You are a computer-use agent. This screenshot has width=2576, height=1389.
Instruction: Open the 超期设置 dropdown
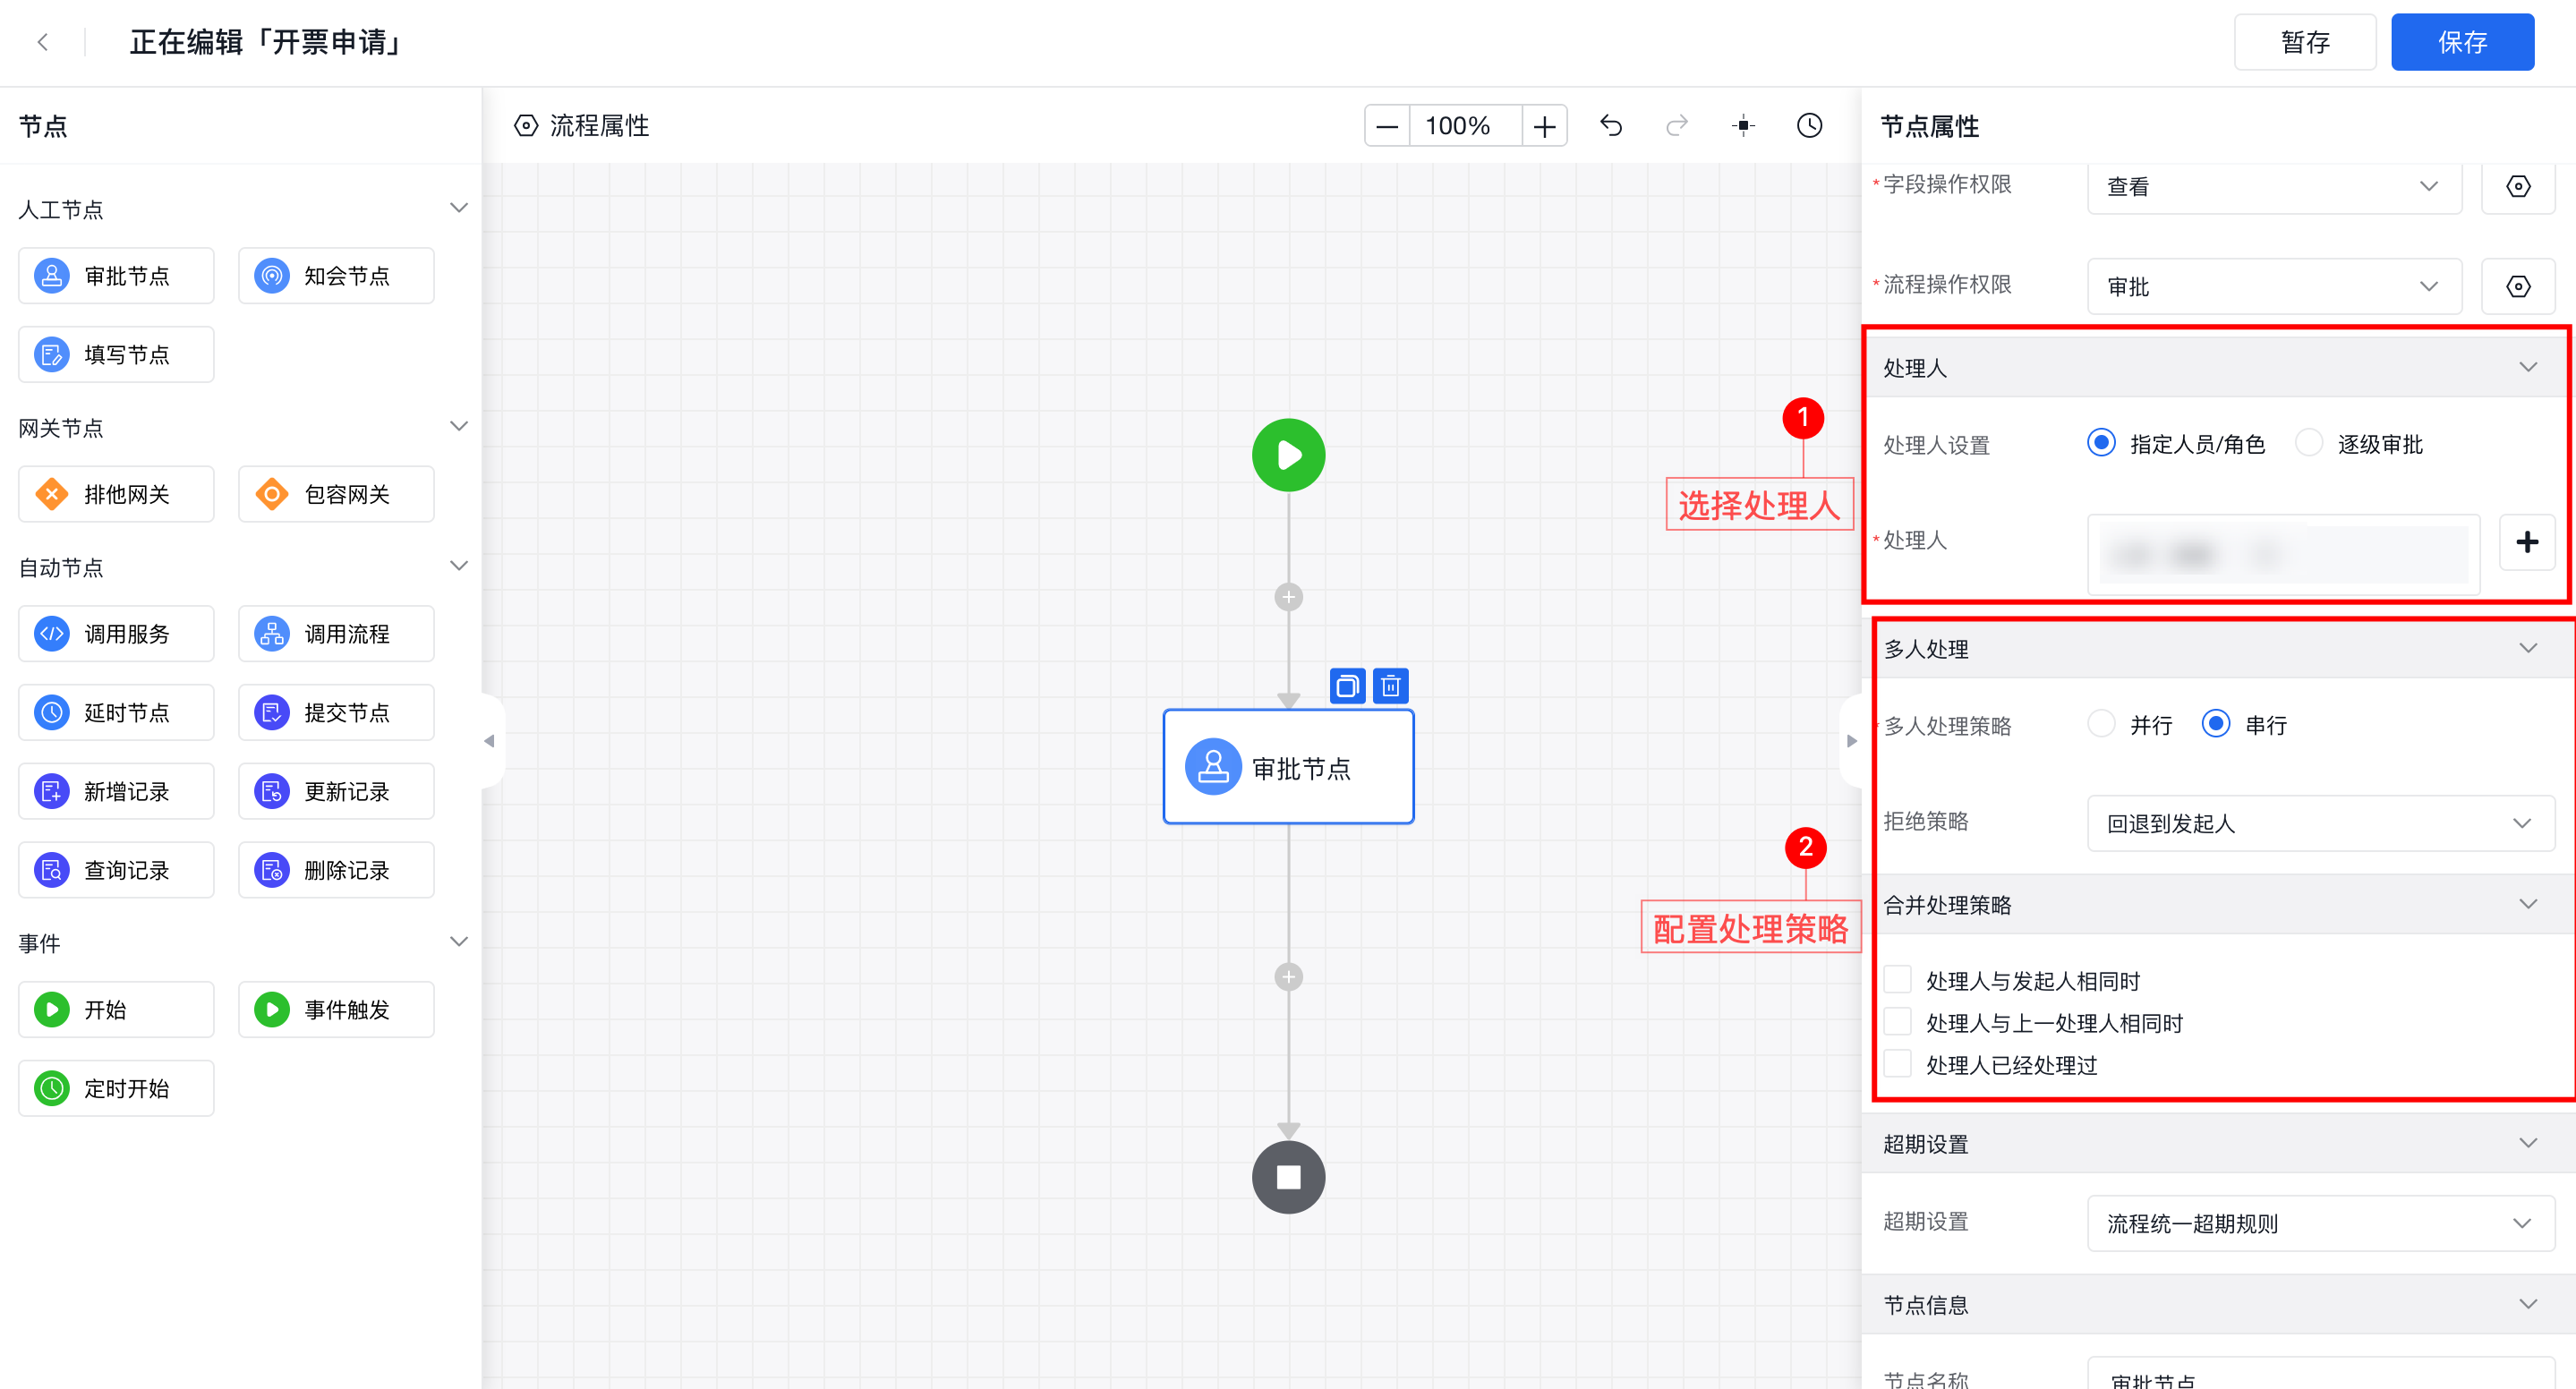[2321, 1223]
